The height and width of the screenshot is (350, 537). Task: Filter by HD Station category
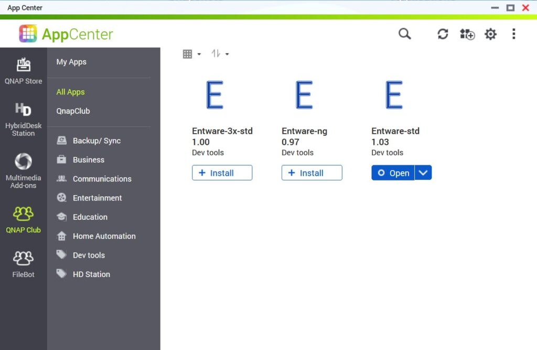(x=91, y=274)
